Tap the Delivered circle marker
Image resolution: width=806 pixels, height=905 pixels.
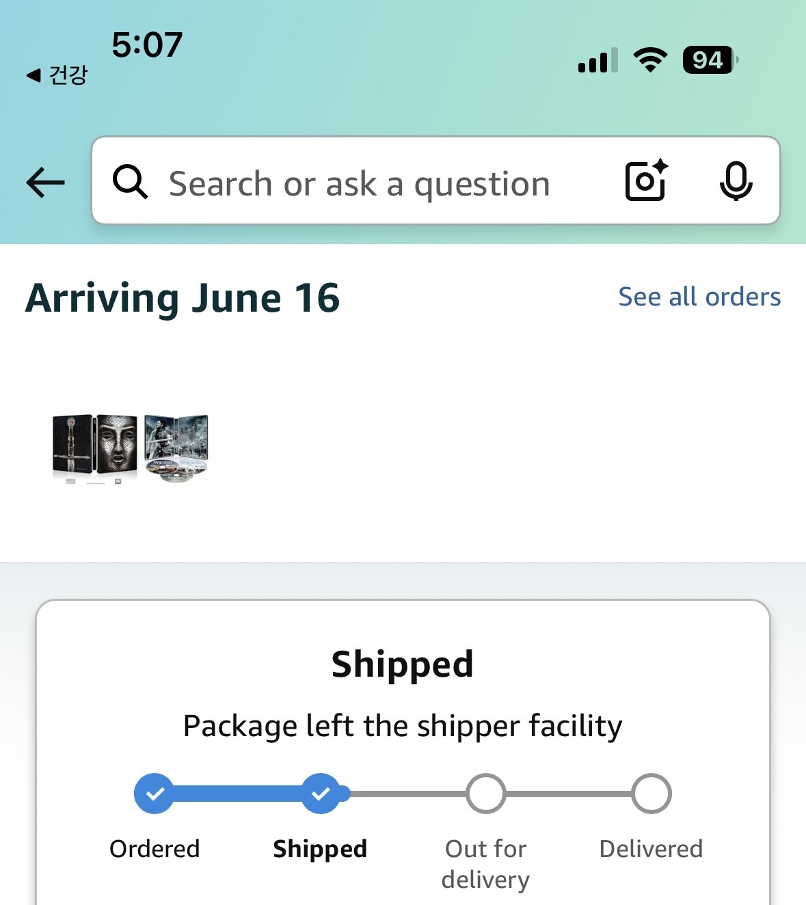[x=651, y=794]
